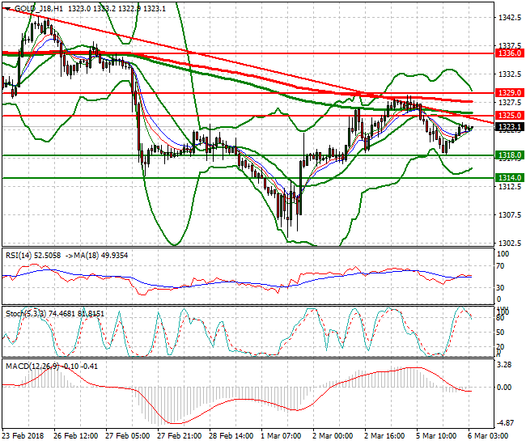Click the 1 Mar 07:00 time label
This screenshot has width=526, height=445.
tap(281, 436)
